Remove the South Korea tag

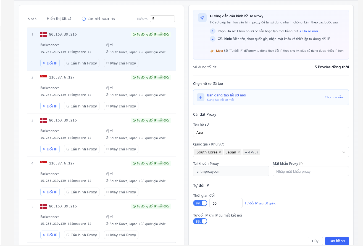pos(220,152)
